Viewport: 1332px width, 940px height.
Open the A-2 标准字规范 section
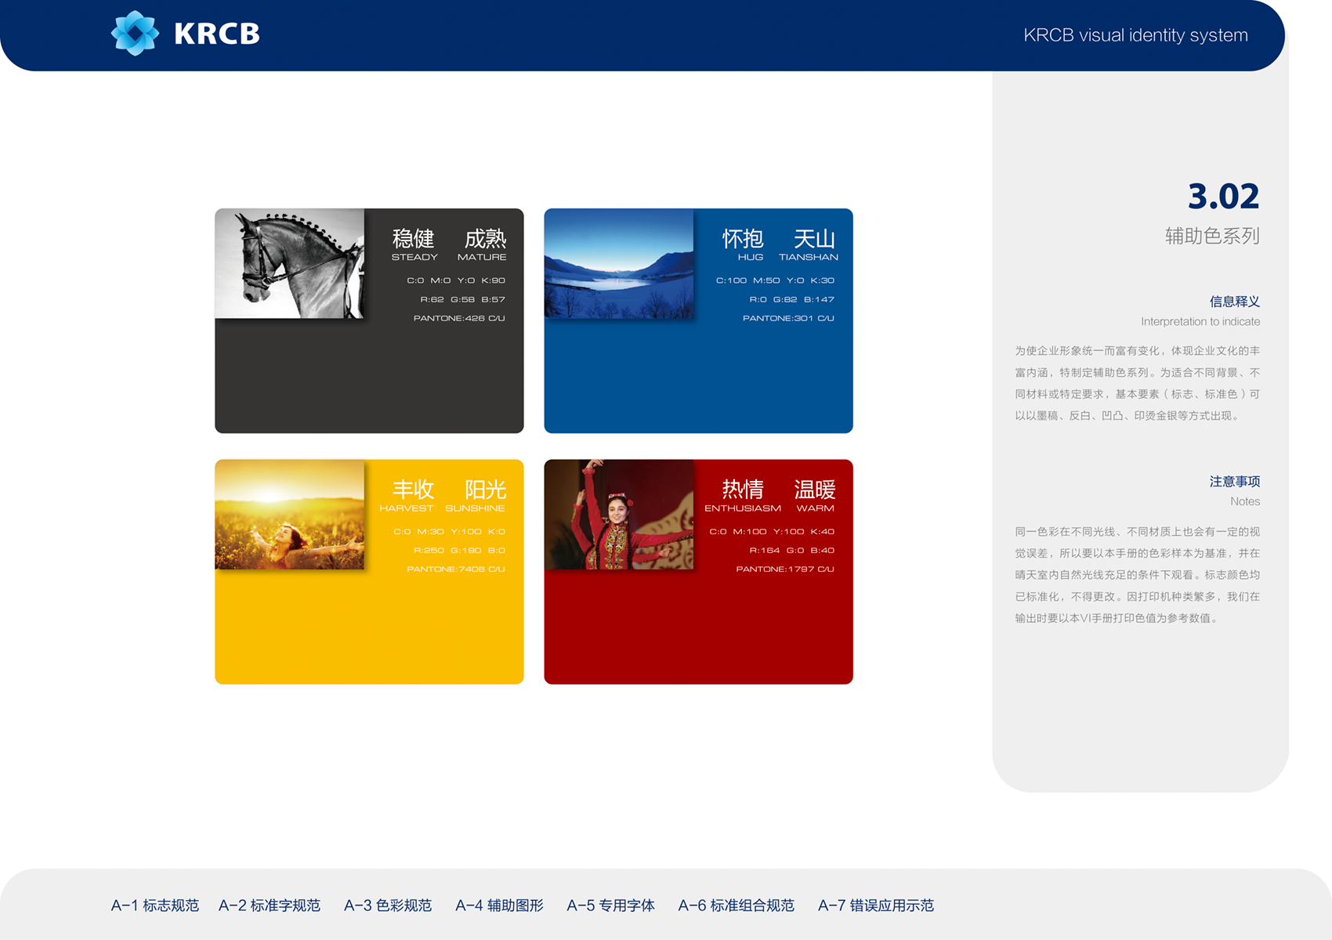(270, 906)
